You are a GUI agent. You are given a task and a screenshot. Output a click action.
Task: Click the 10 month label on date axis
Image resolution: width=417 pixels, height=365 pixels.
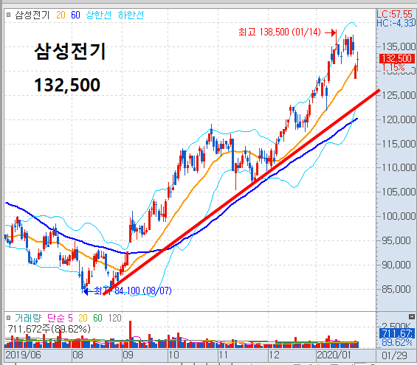click(173, 355)
